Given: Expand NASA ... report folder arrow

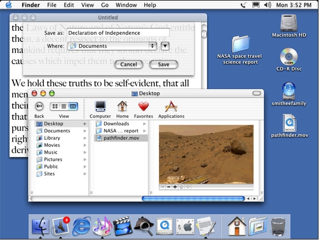Looking at the screenshot, I should 145,131.
